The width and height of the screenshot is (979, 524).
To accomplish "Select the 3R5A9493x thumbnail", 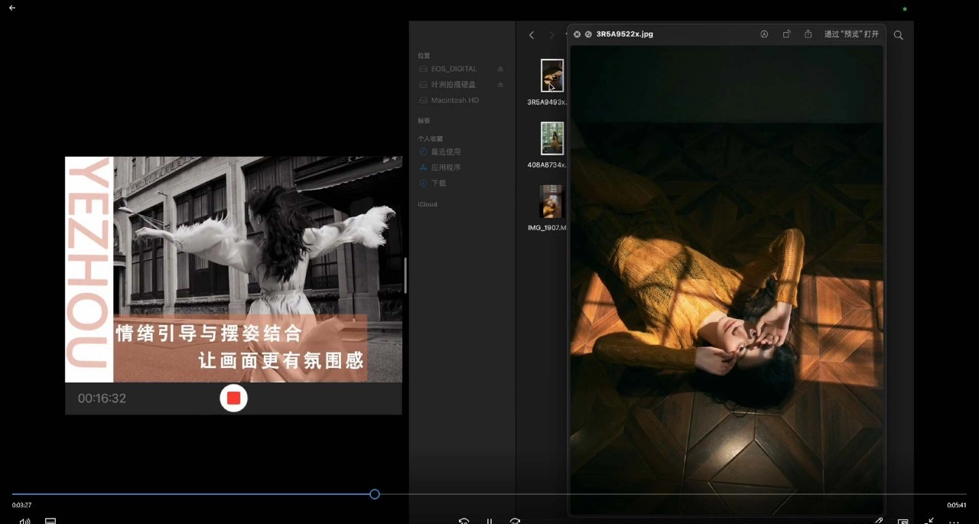I will tap(552, 76).
